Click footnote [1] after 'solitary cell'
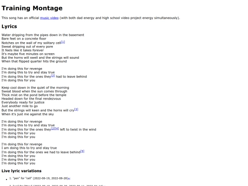Screen dimensions: 248x186 pos(63,42)
